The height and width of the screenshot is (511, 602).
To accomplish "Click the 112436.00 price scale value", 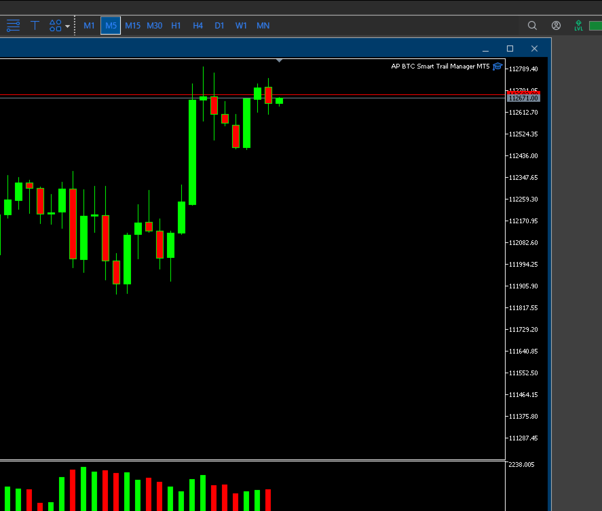I will point(523,156).
